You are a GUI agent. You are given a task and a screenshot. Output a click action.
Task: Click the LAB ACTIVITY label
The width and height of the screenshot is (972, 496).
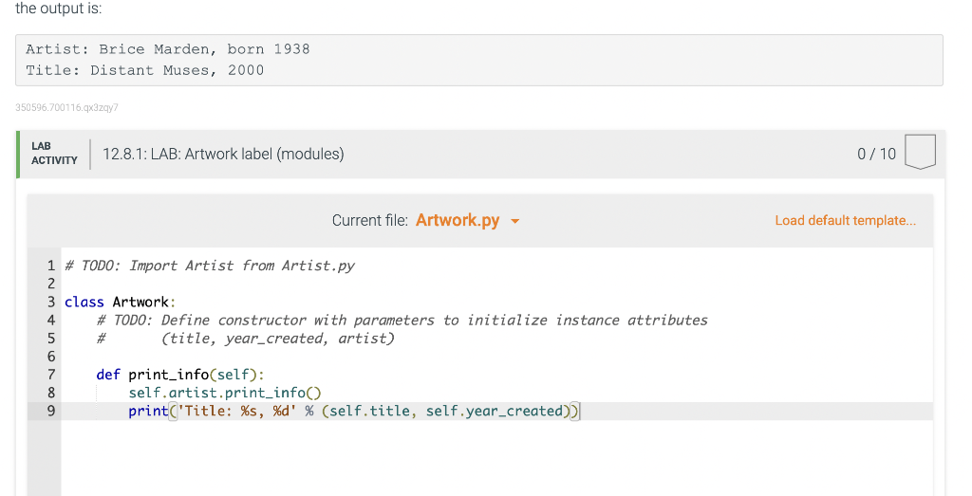[x=54, y=153]
